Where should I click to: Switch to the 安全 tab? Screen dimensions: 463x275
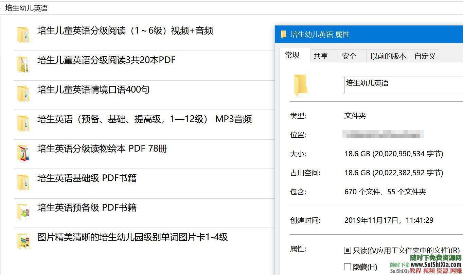349,56
